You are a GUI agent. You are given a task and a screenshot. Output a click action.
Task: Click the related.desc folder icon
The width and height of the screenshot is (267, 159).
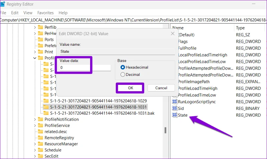point(40,131)
